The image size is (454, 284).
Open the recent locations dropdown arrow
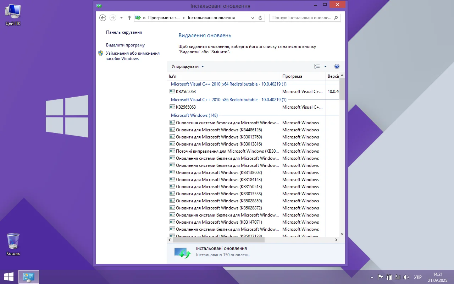point(121,18)
